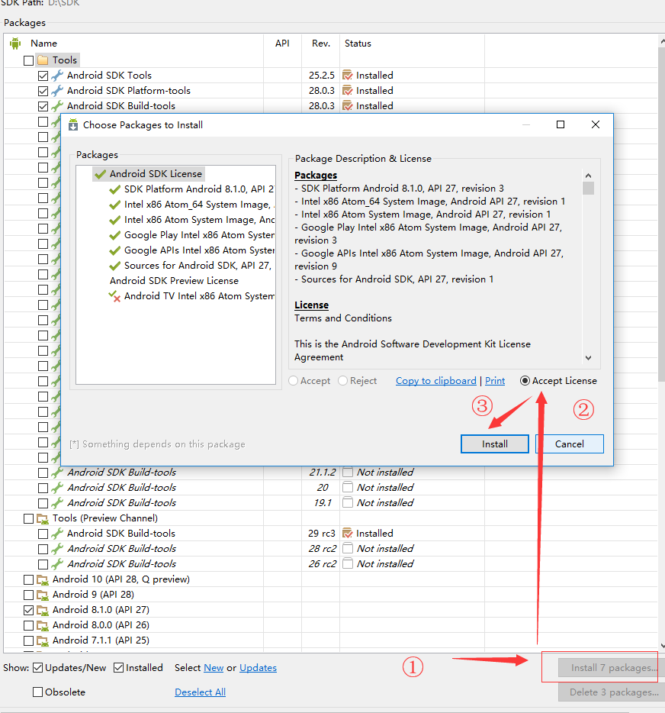Click Cancel in the dialog

[570, 444]
